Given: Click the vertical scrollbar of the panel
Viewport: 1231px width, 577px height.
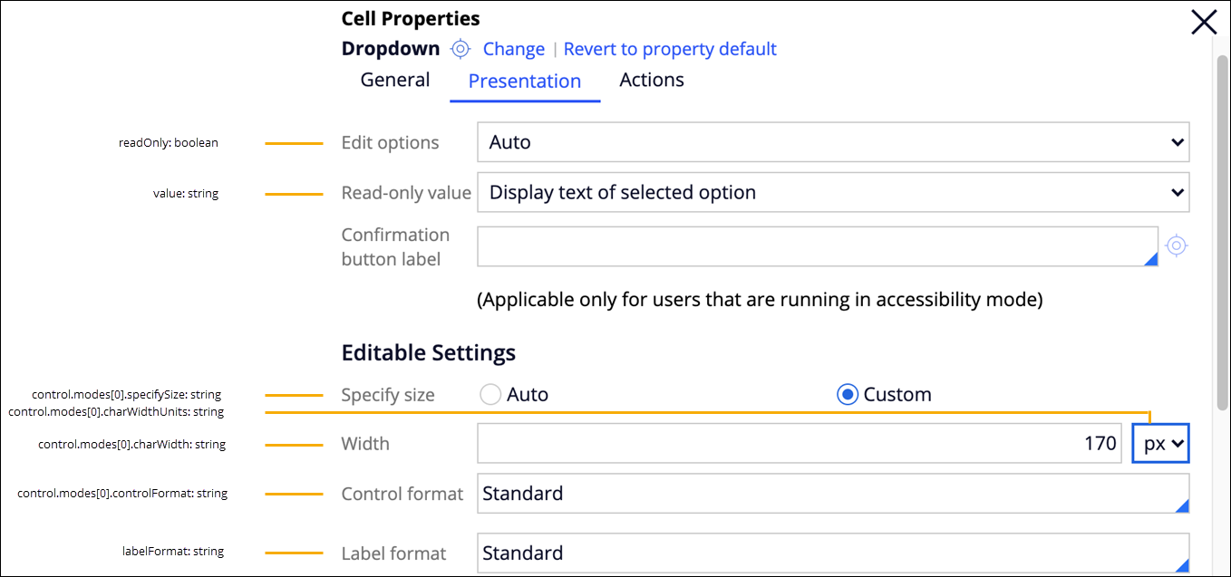Looking at the screenshot, I should click(1222, 226).
